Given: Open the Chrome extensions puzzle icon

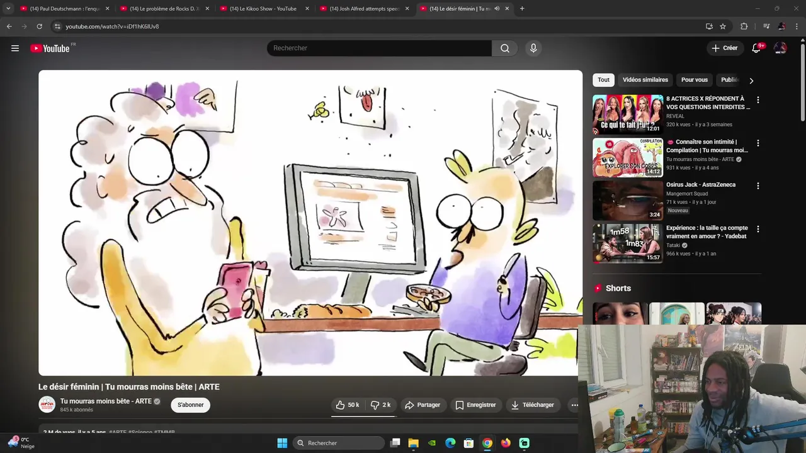Looking at the screenshot, I should tap(744, 26).
